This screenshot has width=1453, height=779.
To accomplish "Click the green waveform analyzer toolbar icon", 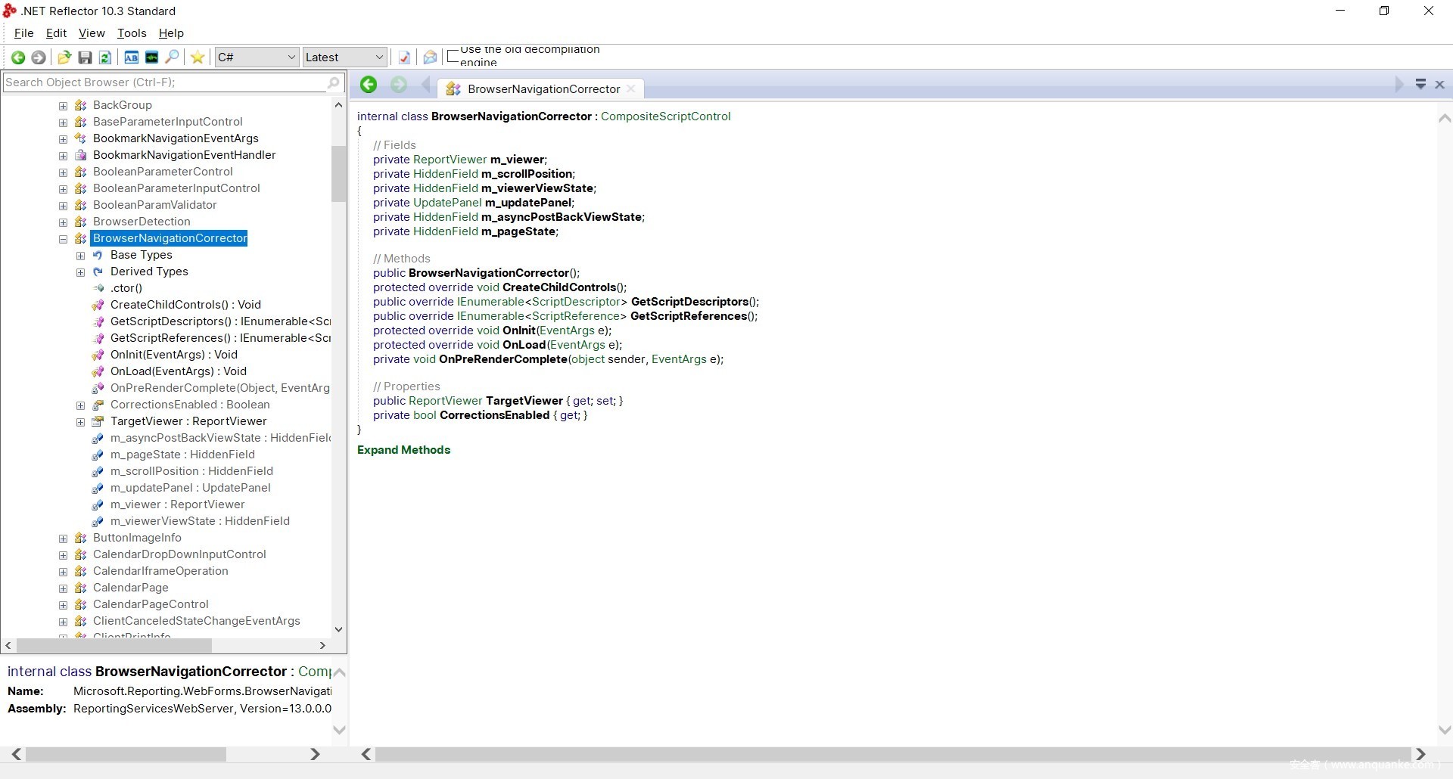I will click(x=151, y=57).
